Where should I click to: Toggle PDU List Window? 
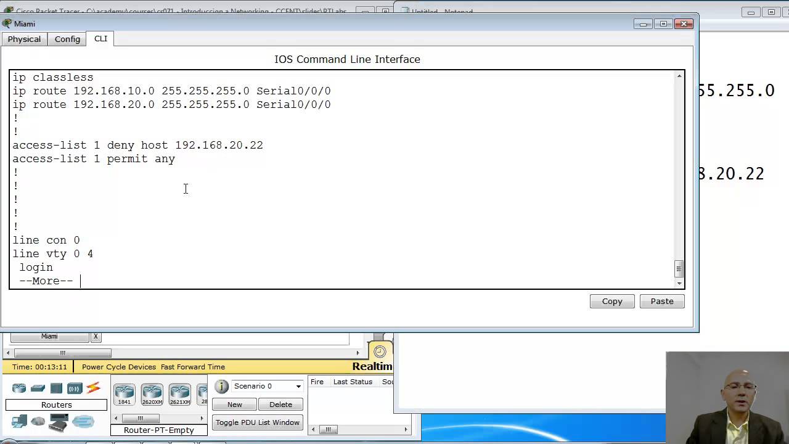(x=258, y=422)
